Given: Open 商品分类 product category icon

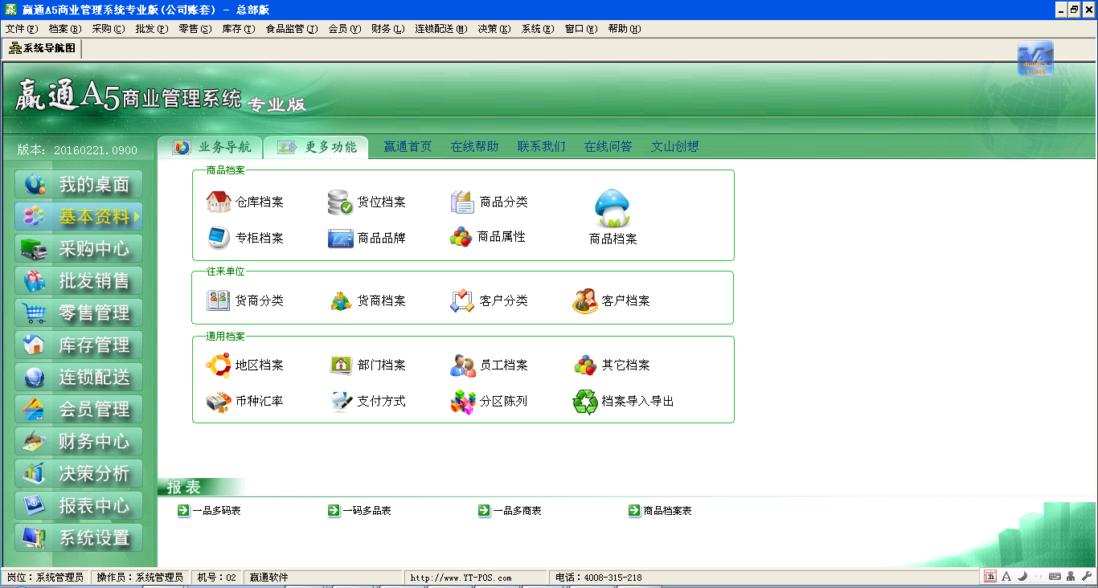Looking at the screenshot, I should coord(463,202).
